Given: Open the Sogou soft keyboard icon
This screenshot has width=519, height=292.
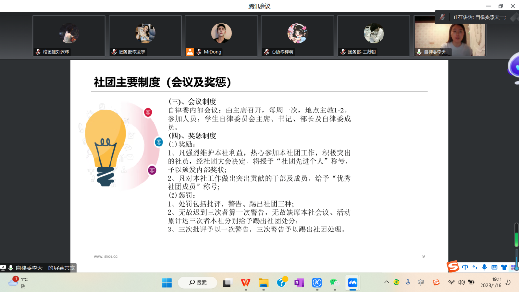Looking at the screenshot, I should [494, 267].
